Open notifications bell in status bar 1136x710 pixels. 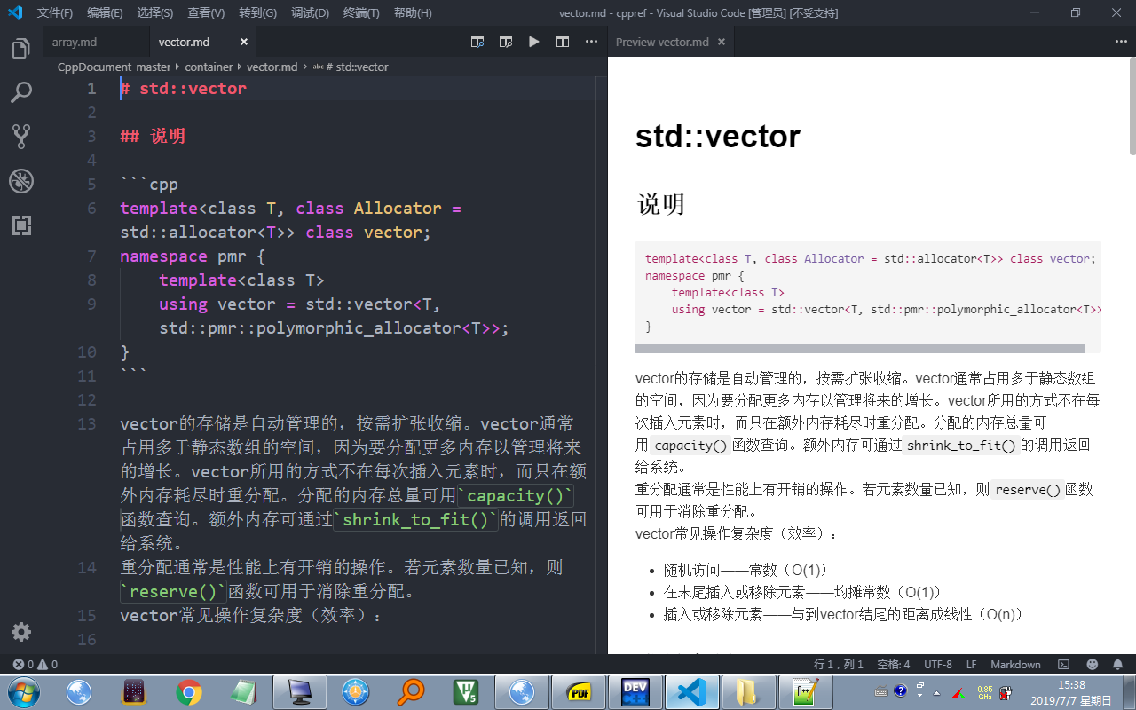[x=1117, y=664]
